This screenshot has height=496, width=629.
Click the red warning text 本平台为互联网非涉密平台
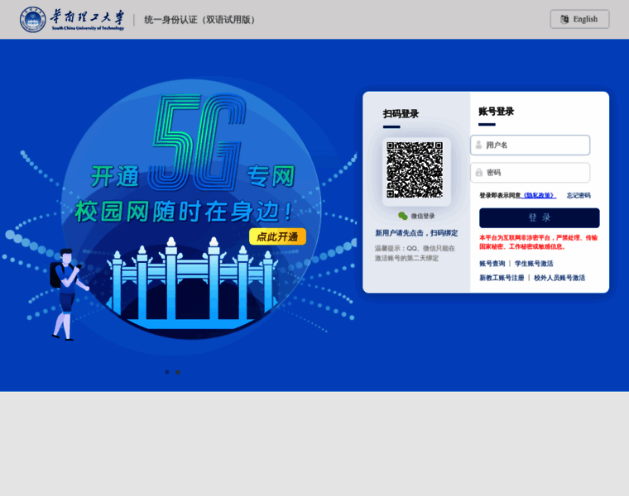point(538,242)
